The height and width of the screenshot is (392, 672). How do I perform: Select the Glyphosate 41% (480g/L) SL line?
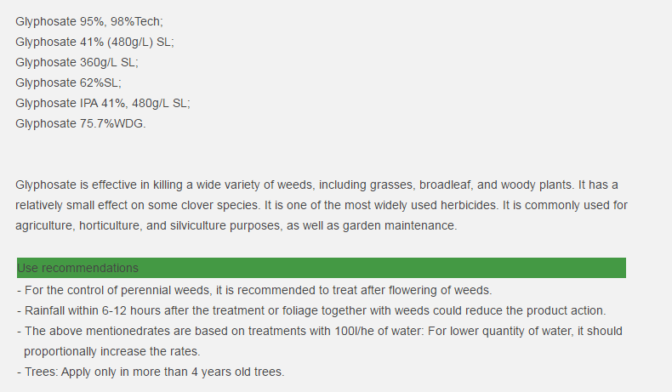[94, 42]
